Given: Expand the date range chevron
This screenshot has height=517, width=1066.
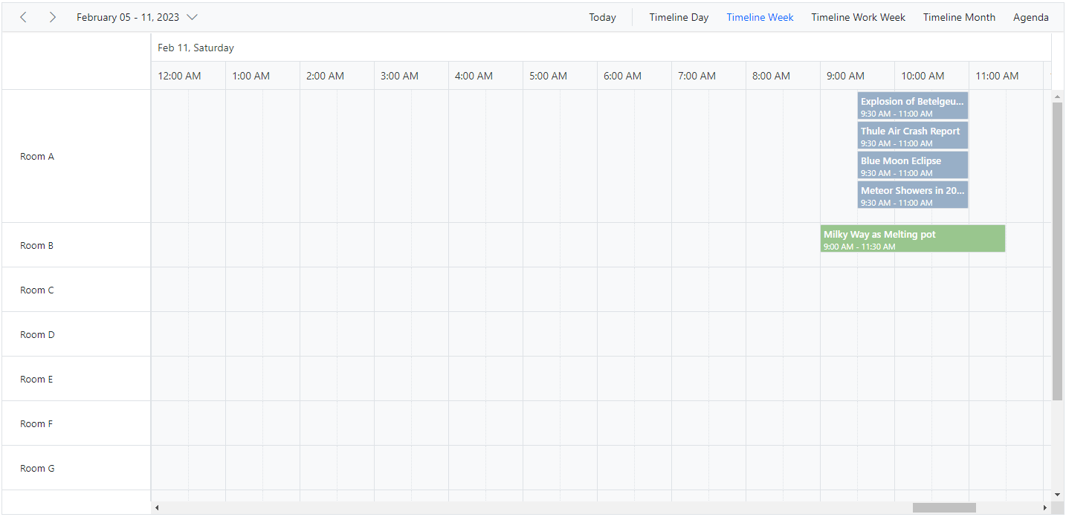Looking at the screenshot, I should tap(193, 16).
